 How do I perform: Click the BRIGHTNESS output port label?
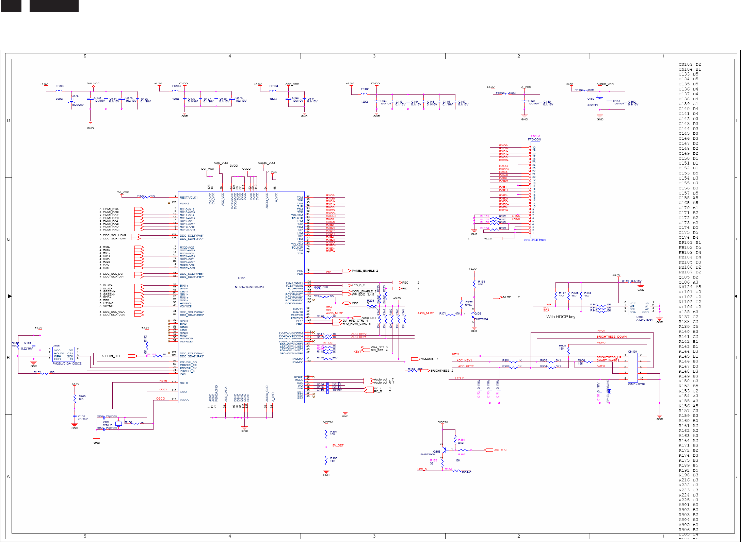pos(440,371)
